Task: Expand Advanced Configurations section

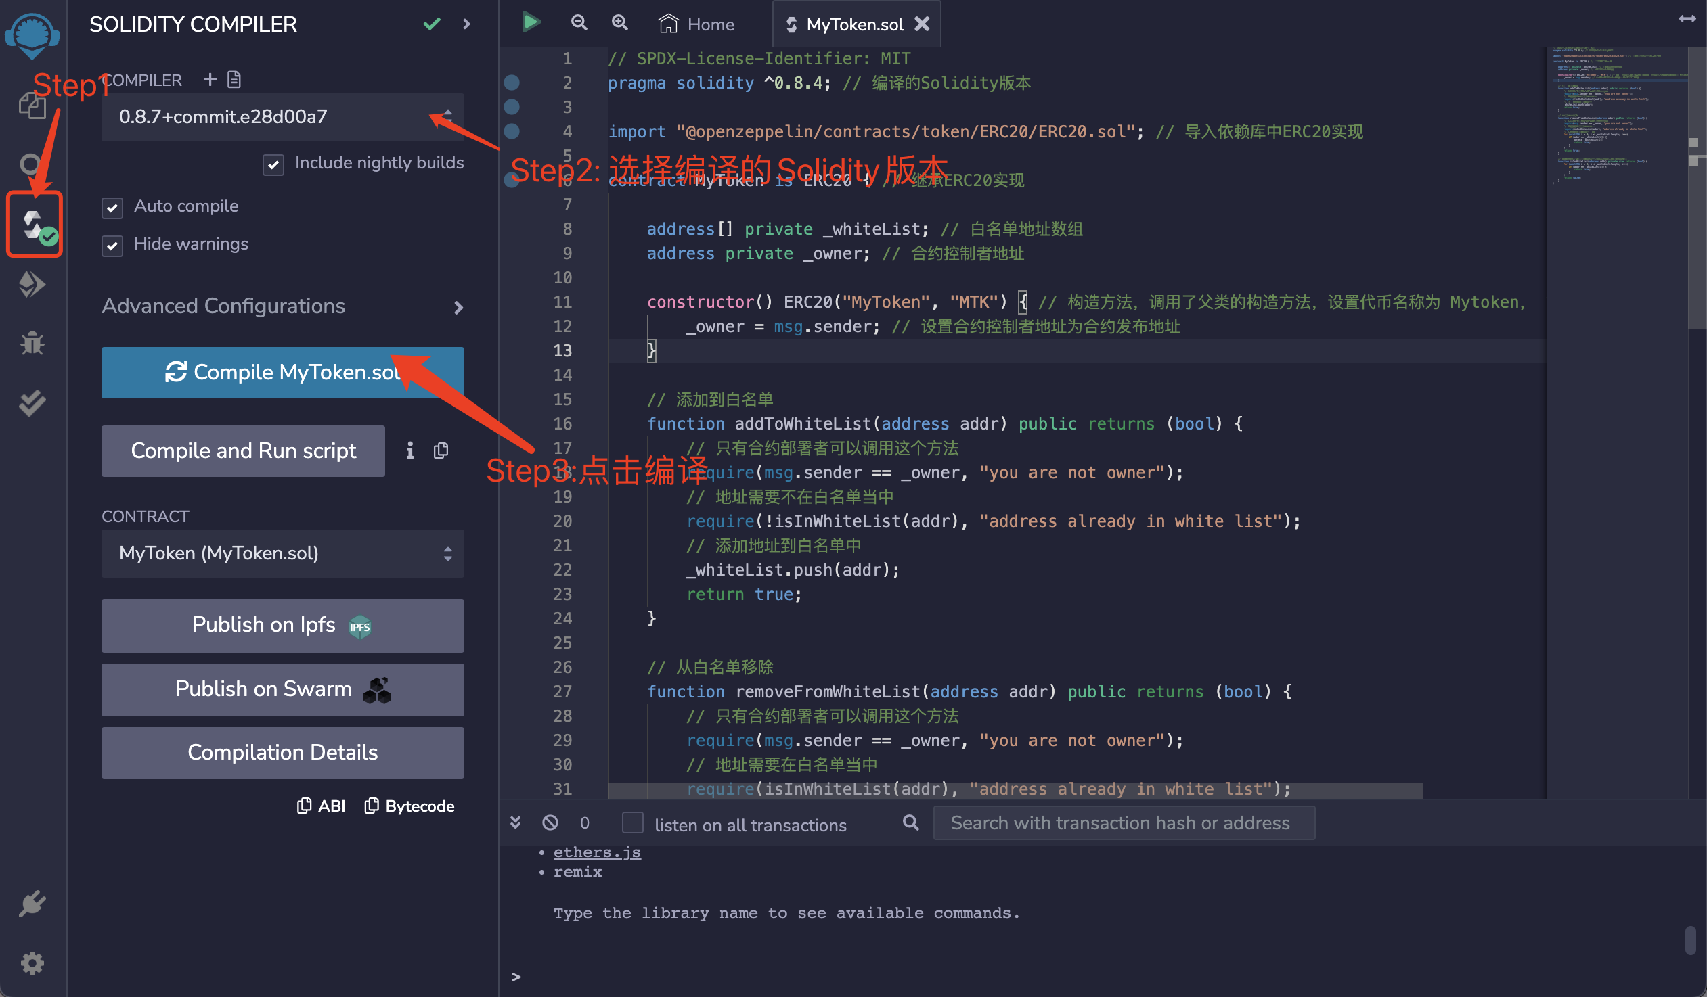Action: (282, 306)
